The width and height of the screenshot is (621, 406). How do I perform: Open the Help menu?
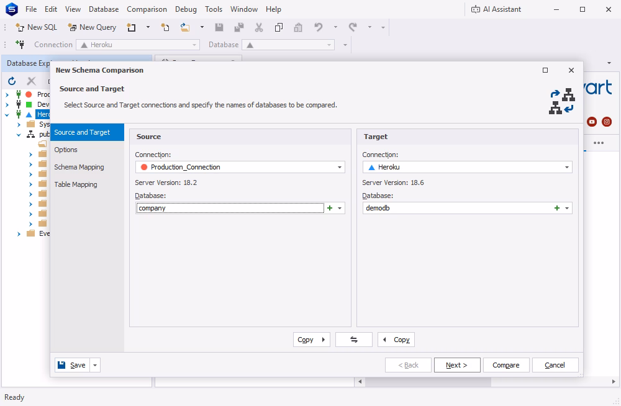tap(273, 9)
